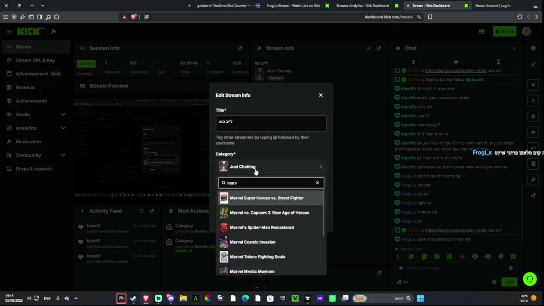The height and width of the screenshot is (306, 544).
Task: Pick Marvel's Spider-Man Remastered category
Action: (x=271, y=227)
